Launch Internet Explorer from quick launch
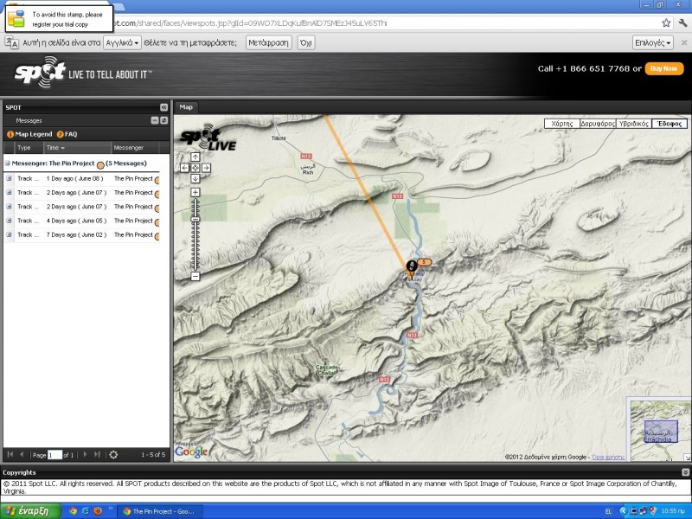The image size is (692, 519). 85,511
